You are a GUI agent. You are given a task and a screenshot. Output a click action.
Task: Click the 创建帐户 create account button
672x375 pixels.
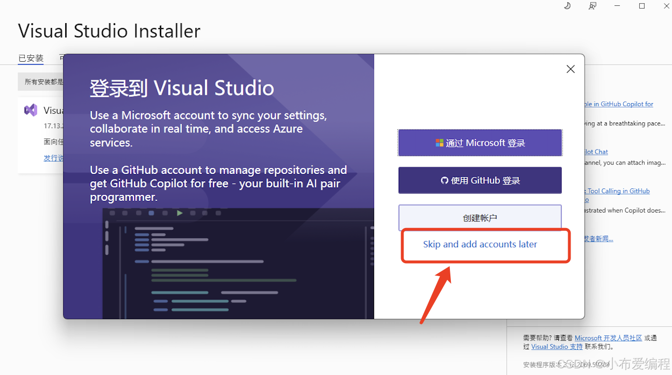pyautogui.click(x=480, y=218)
